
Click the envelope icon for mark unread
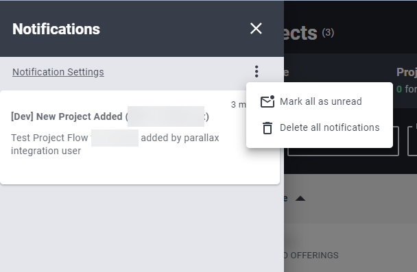[267, 101]
